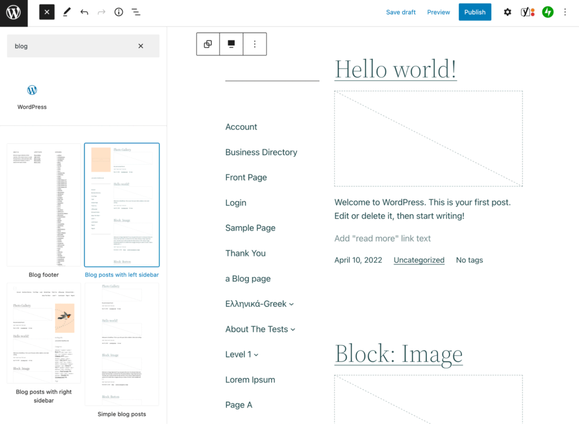Open the Jetpack panel icon

(x=547, y=12)
